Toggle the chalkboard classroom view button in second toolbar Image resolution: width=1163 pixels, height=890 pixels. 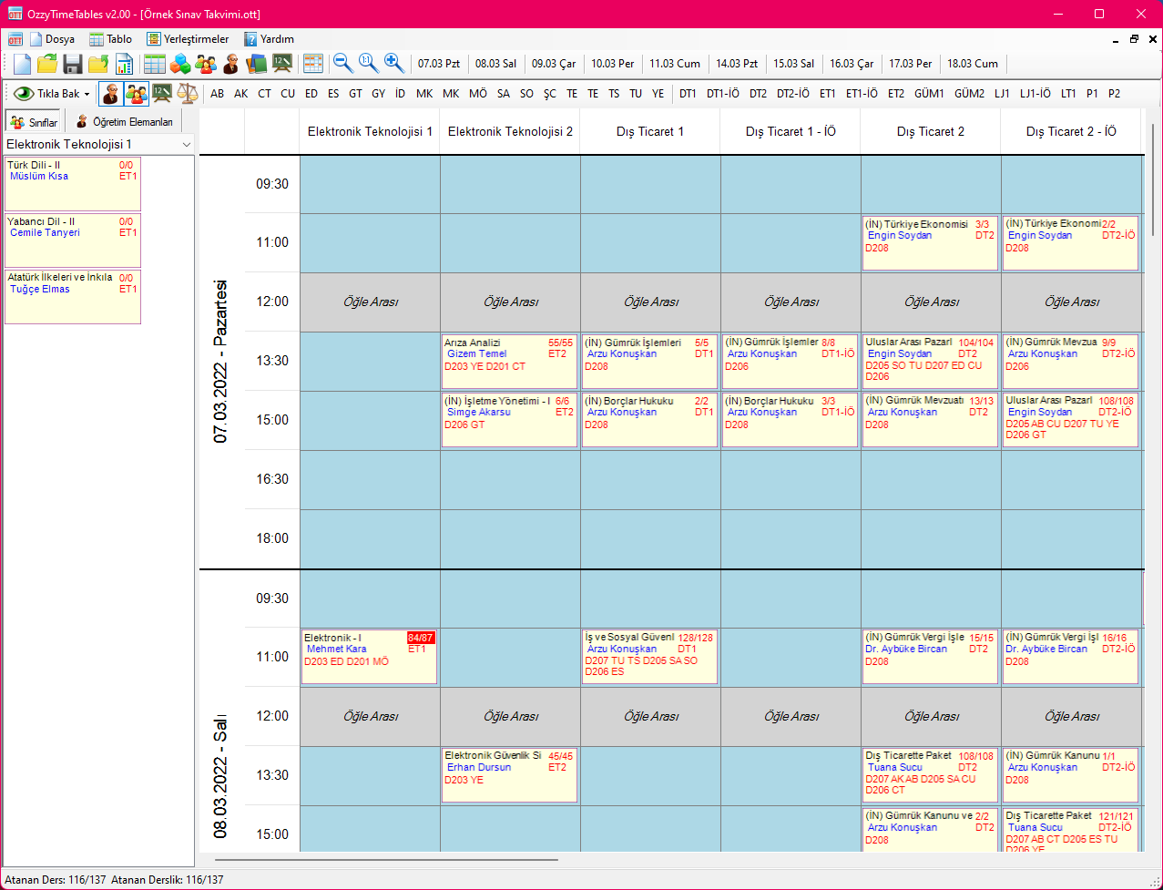(162, 93)
